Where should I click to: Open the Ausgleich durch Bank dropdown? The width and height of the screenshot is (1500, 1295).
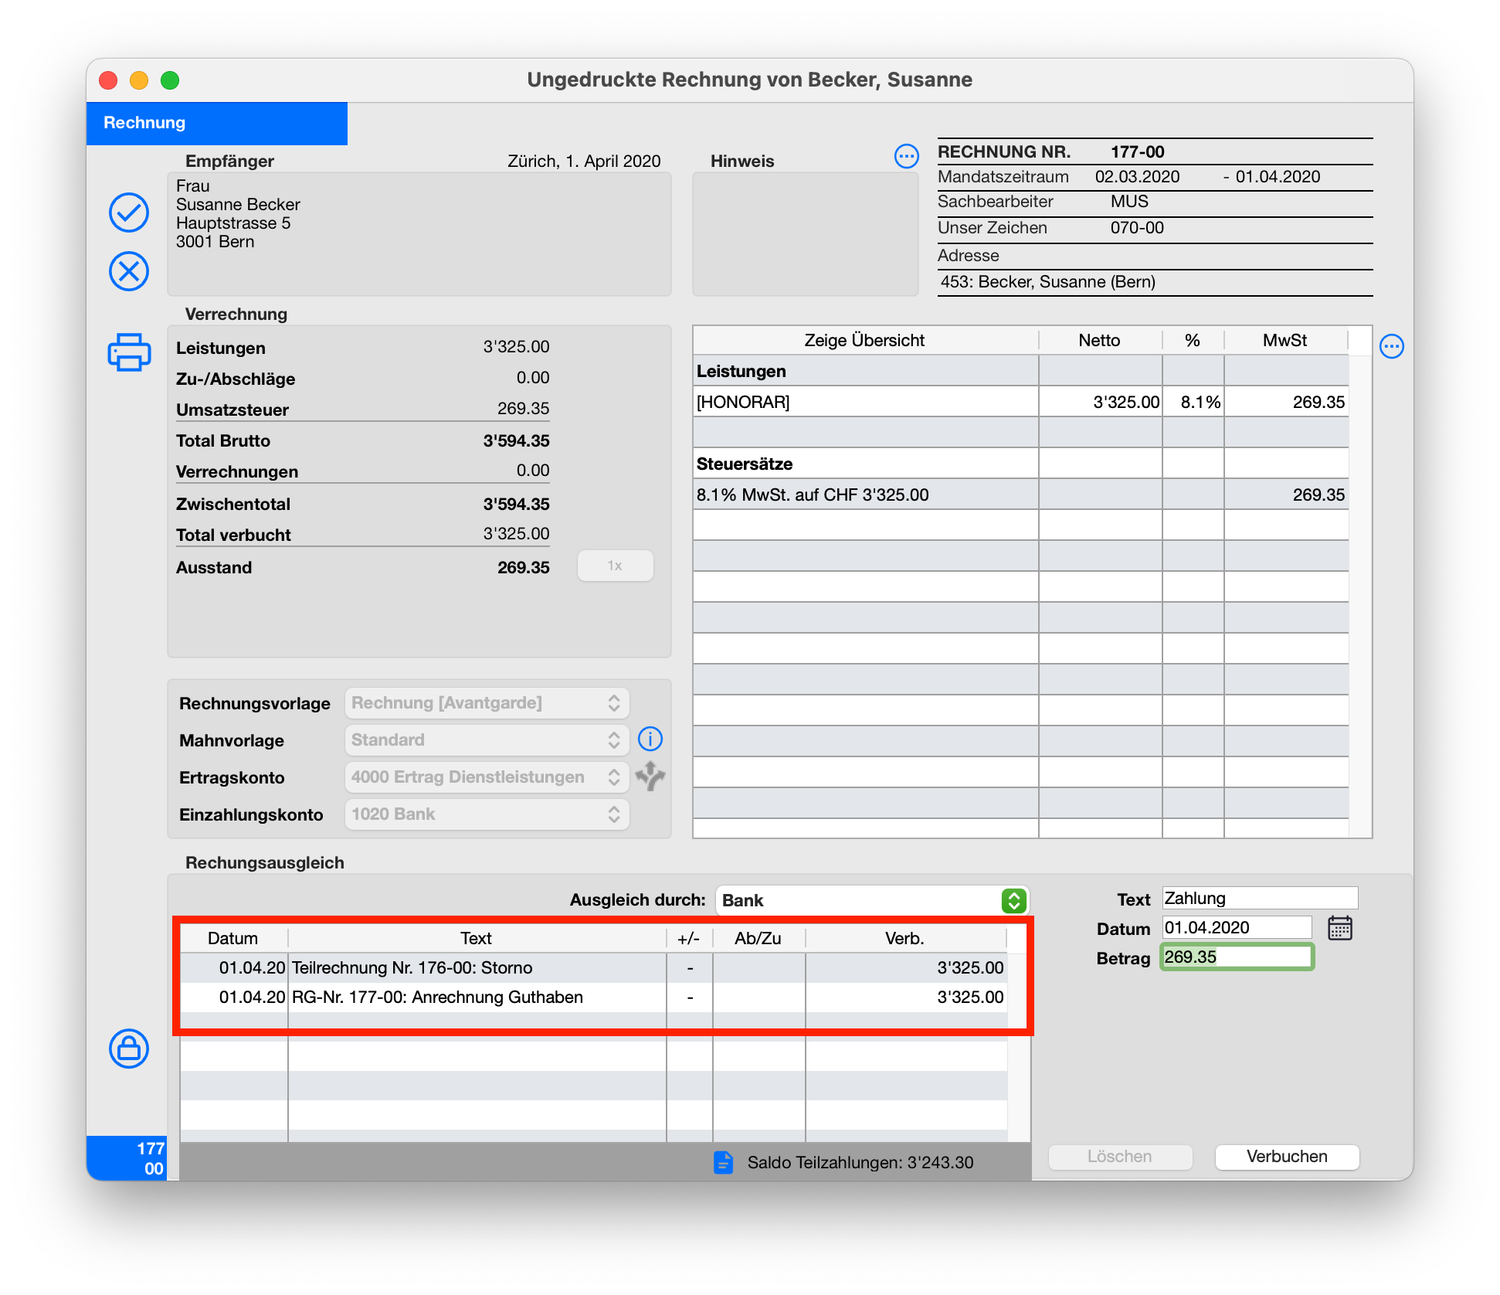tap(873, 901)
